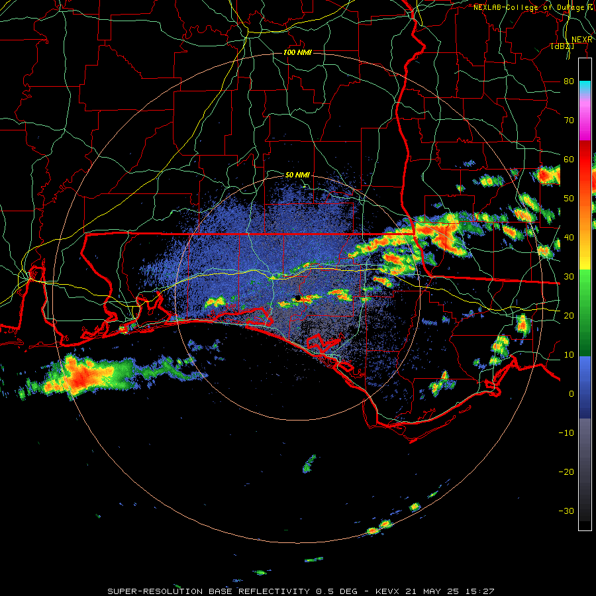Click the -30 value on the dBZ scale

pyautogui.click(x=566, y=511)
